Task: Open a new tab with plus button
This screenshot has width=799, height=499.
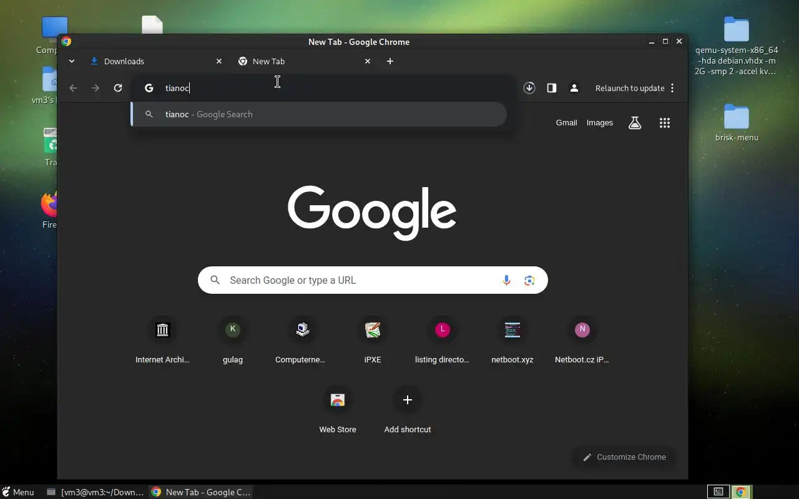Action: 390,61
